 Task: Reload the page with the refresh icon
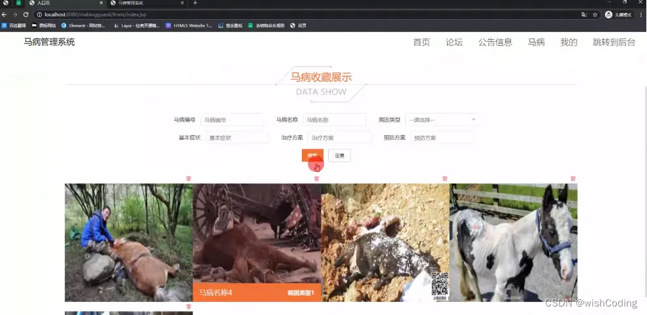[x=25, y=14]
